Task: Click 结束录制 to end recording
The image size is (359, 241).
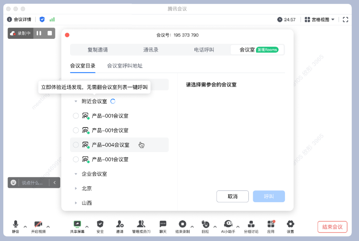Action: point(182,227)
